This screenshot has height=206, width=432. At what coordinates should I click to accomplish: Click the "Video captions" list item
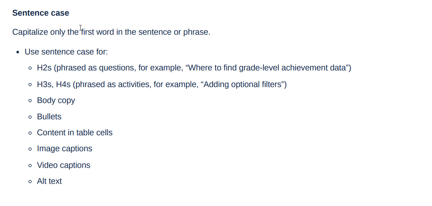point(64,165)
